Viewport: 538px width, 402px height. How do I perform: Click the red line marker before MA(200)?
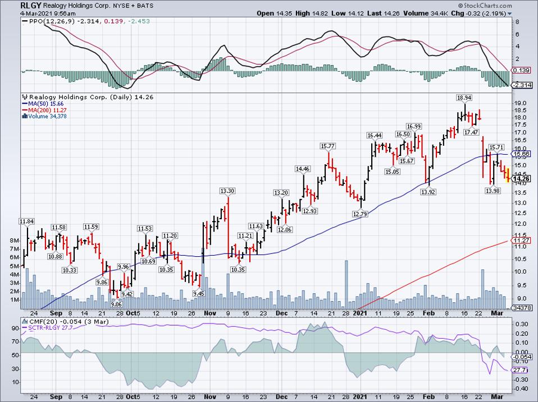point(25,110)
